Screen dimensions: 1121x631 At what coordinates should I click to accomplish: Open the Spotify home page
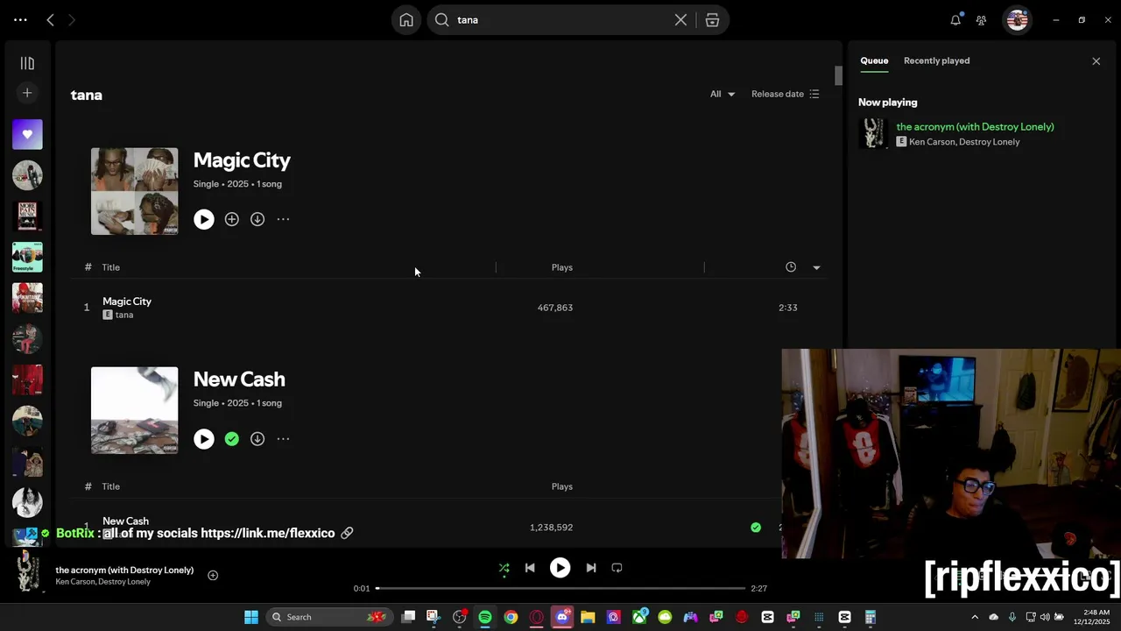click(406, 20)
